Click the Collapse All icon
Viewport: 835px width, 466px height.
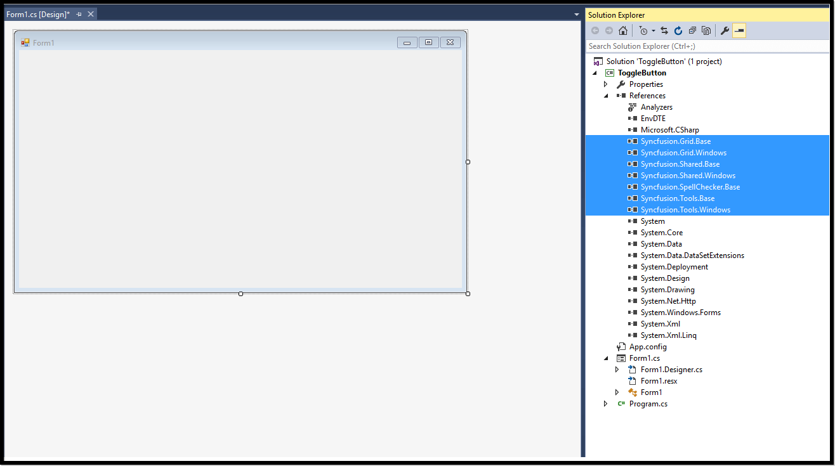(x=692, y=30)
